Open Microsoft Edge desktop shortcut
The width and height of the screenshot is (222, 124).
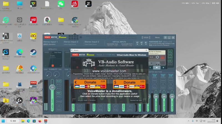19,53
